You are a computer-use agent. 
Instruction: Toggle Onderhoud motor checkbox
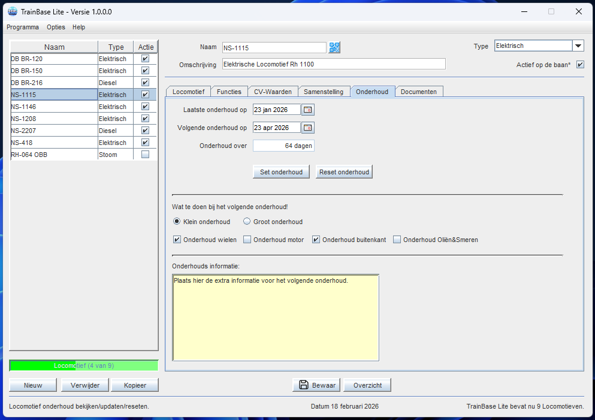[247, 240]
